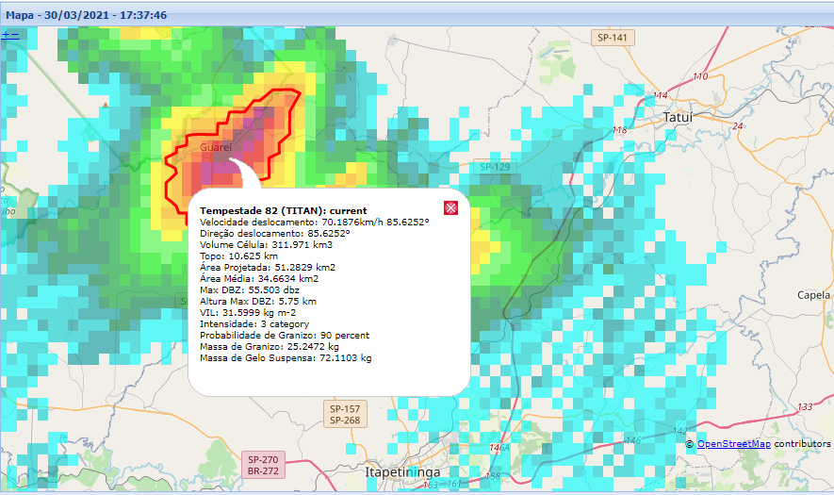Click the BR-272 road shield
This screenshot has height=495, width=834.
coord(264,470)
